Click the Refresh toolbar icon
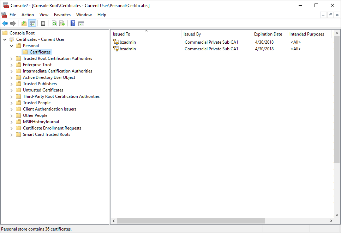 pos(54,24)
